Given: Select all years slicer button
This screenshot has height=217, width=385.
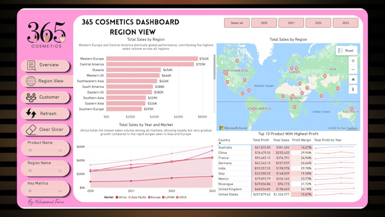Looking at the screenshot, I should tap(237, 23).
